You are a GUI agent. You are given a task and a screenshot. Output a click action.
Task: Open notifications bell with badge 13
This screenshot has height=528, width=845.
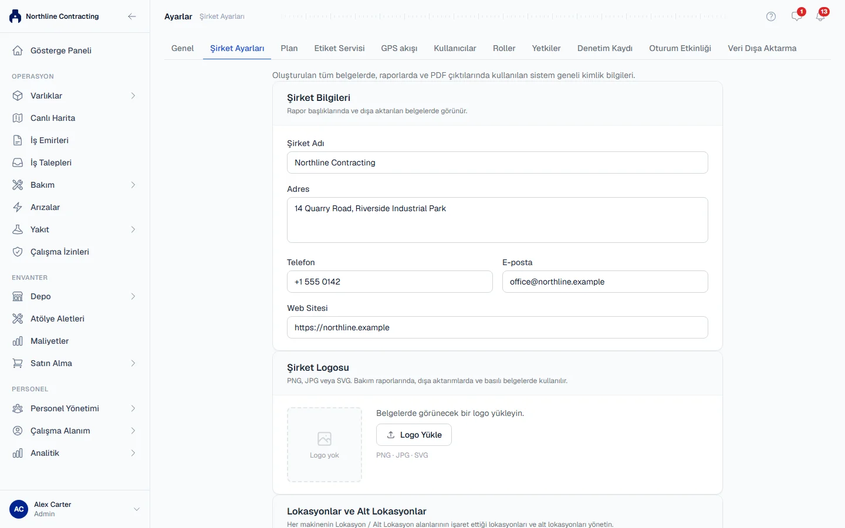(821, 16)
